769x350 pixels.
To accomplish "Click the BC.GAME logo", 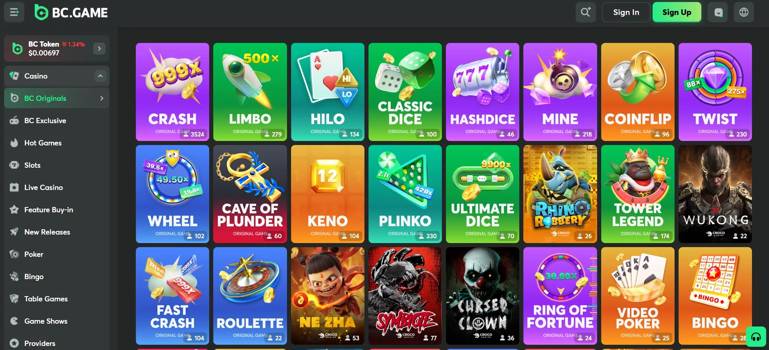I will click(71, 13).
